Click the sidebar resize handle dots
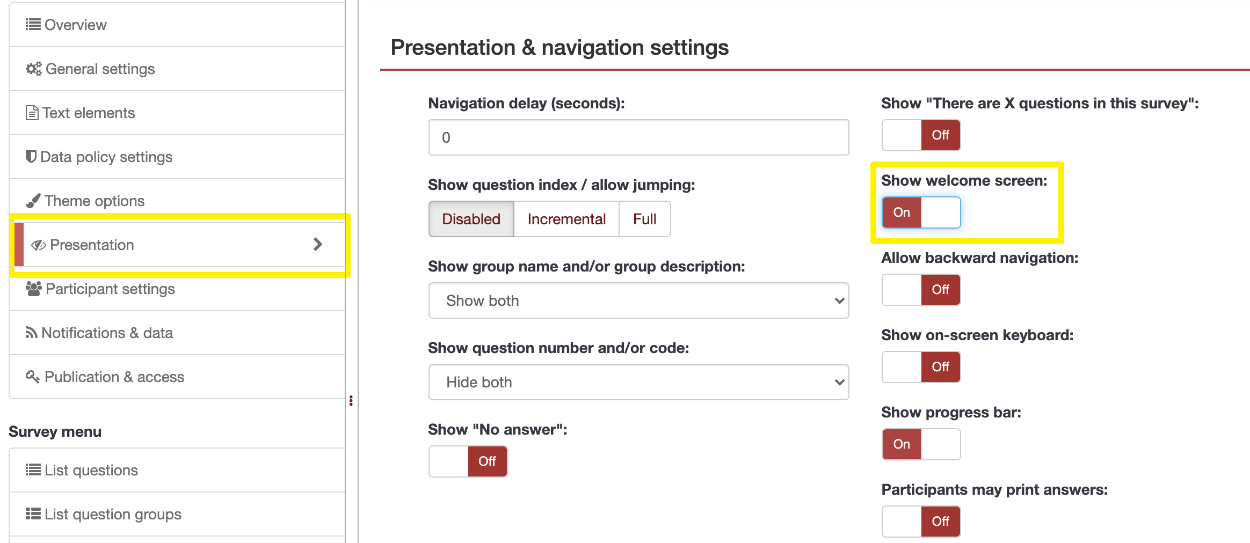 point(351,400)
